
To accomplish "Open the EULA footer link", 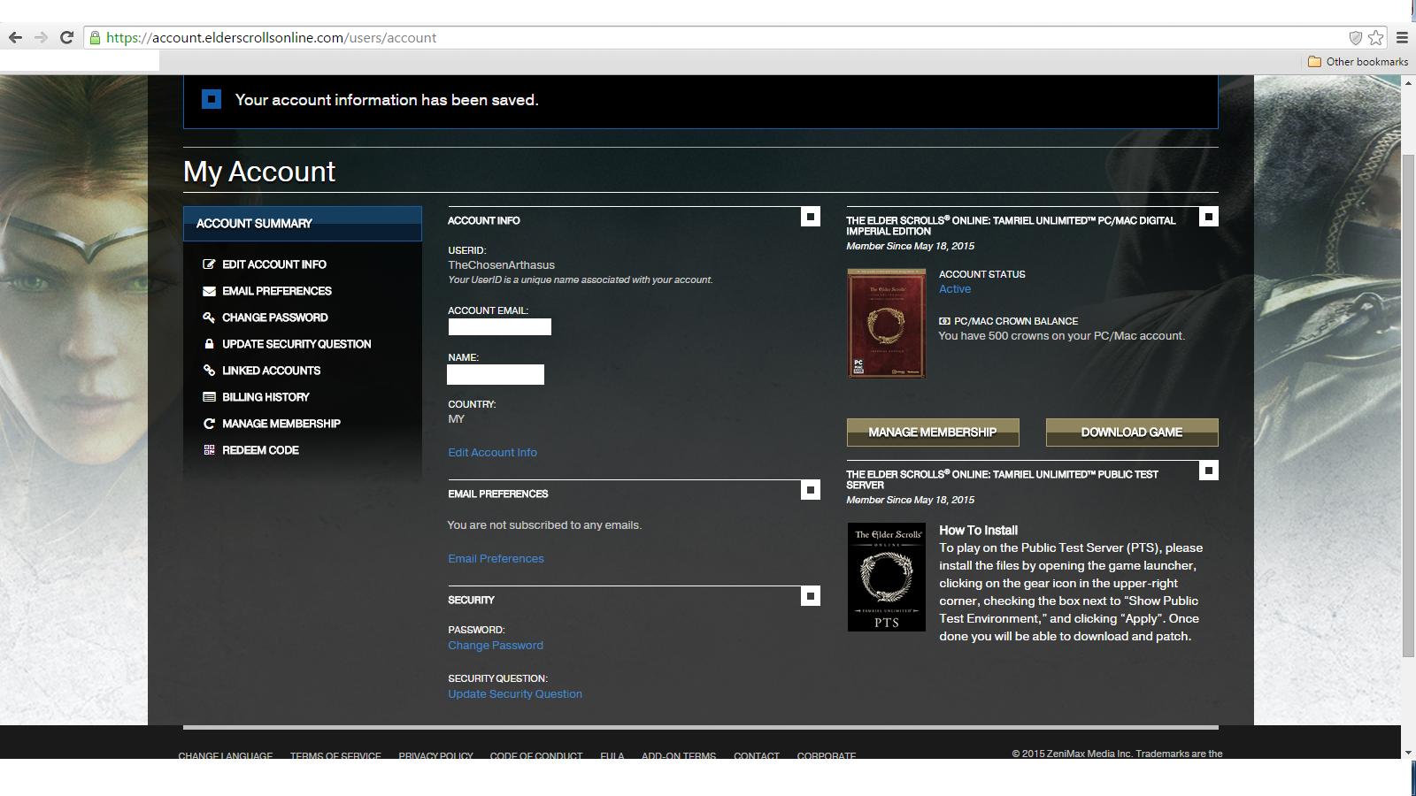I will (612, 755).
